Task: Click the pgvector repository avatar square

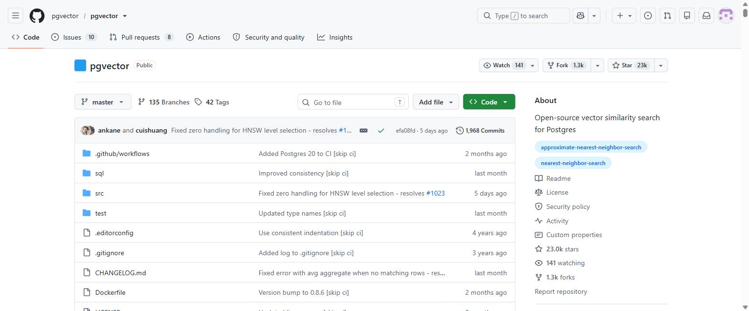Action: (x=80, y=65)
